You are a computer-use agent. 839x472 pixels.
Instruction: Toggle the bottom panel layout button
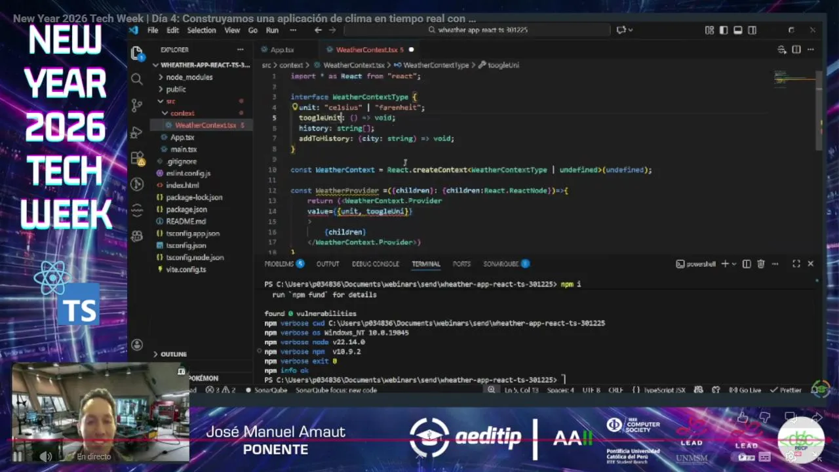click(x=738, y=30)
